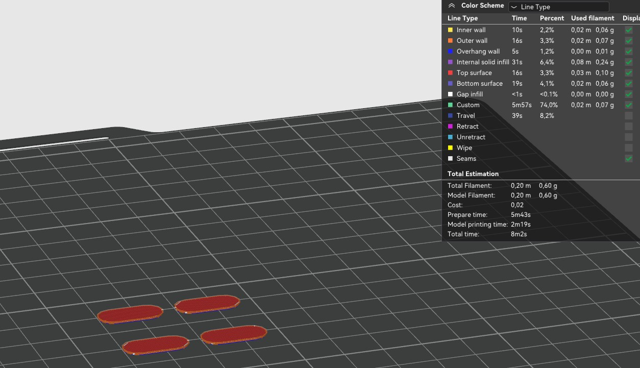This screenshot has height=368, width=640.
Task: Select the Overhang wall row label
Action: [x=478, y=52]
